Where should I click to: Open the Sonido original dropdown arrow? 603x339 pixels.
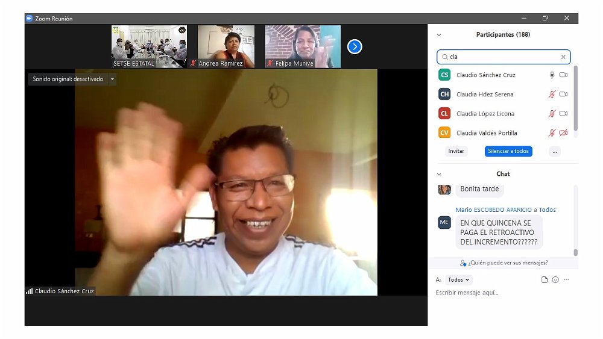112,79
